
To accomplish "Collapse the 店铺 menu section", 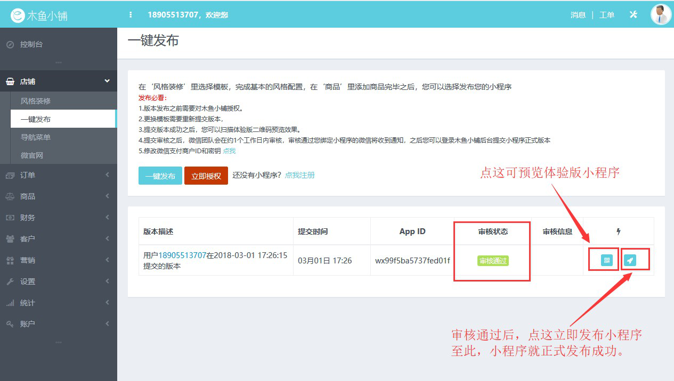I will [59, 80].
